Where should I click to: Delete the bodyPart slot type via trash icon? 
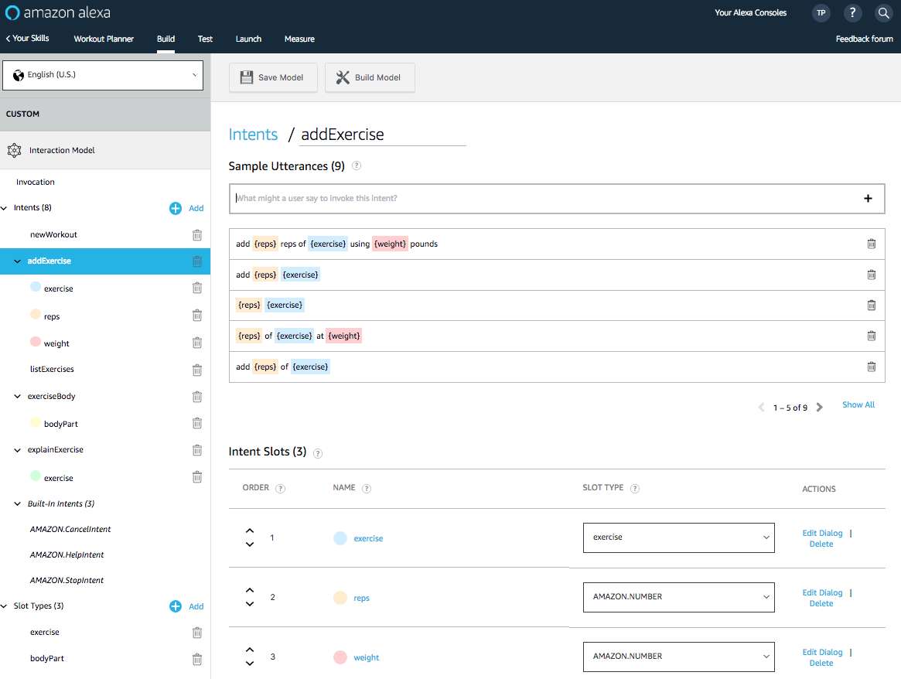[x=197, y=659]
